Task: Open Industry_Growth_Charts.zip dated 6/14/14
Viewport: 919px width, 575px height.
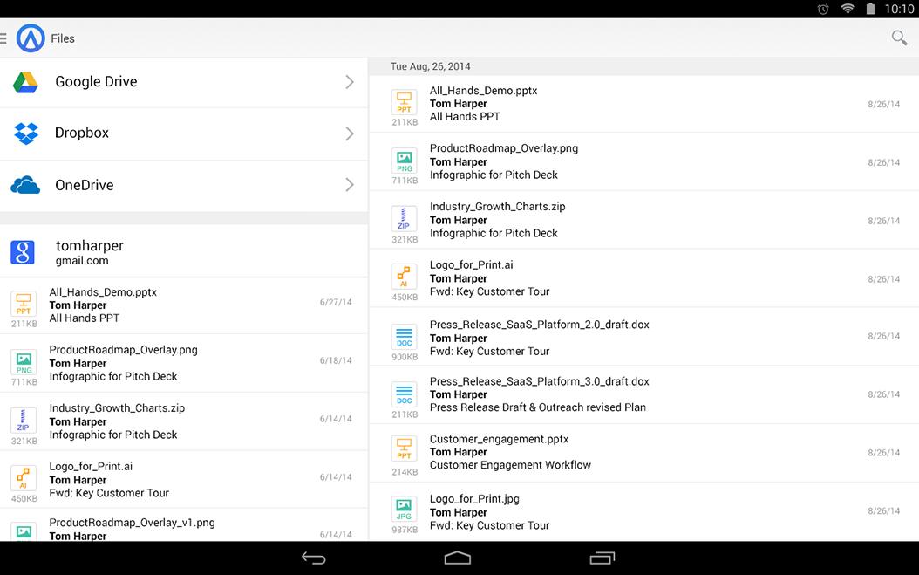Action: (x=183, y=421)
